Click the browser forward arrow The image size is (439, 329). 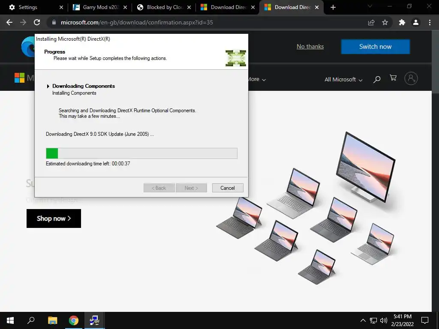pyautogui.click(x=23, y=22)
